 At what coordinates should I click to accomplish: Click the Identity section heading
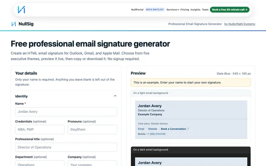[21, 96]
